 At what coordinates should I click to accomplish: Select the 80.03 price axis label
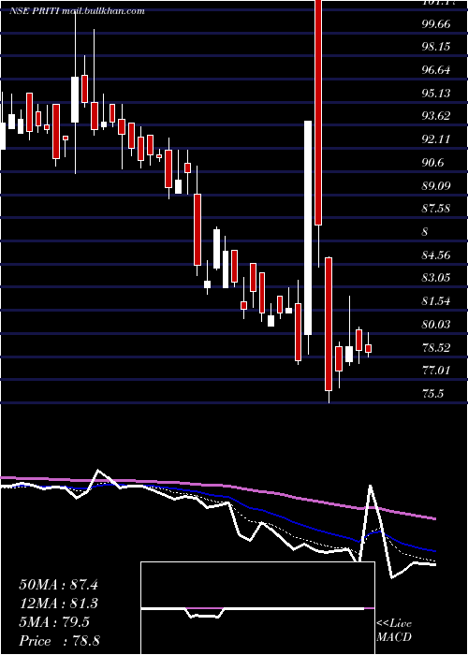[x=436, y=324]
